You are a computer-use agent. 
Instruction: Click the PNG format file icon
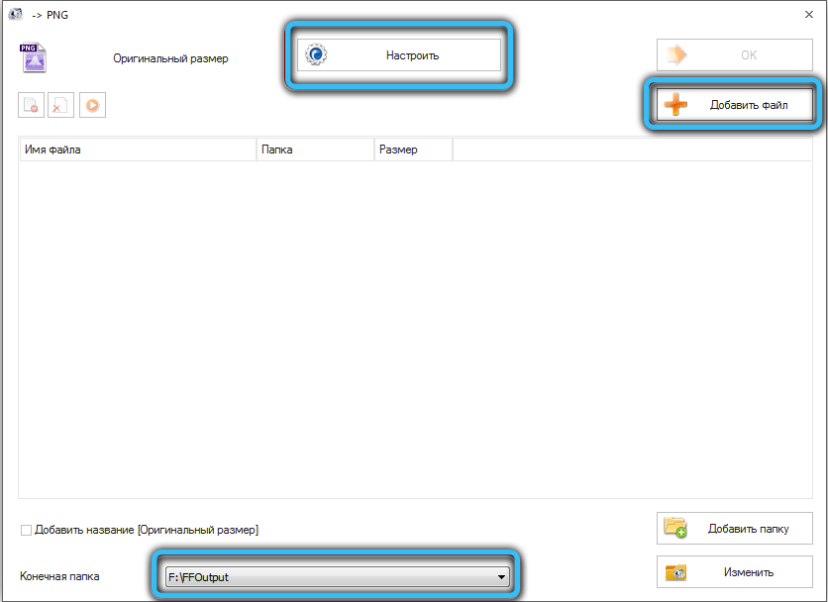[x=34, y=57]
